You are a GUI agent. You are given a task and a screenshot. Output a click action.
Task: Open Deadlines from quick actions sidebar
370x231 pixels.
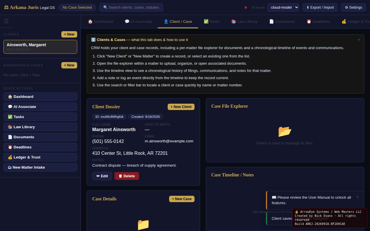click(x=40, y=147)
